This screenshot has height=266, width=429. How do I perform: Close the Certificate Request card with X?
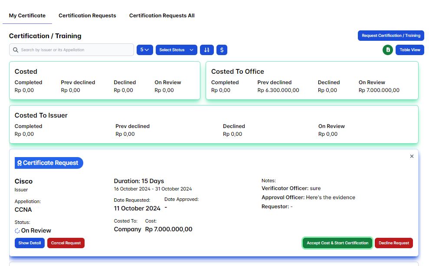[412, 156]
